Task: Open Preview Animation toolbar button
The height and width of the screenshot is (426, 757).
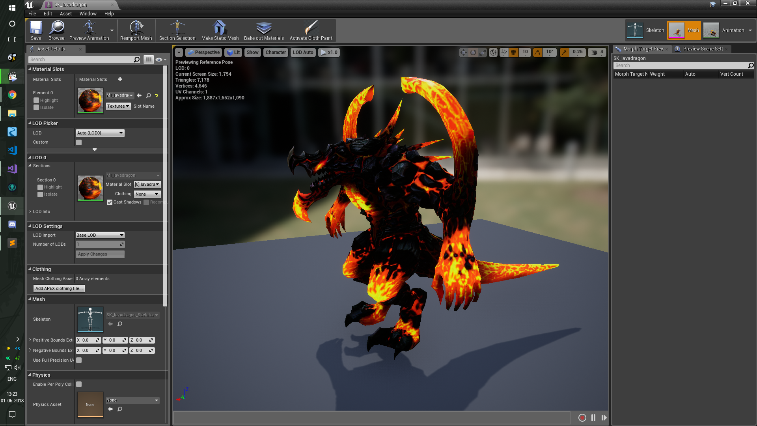Action: (89, 30)
